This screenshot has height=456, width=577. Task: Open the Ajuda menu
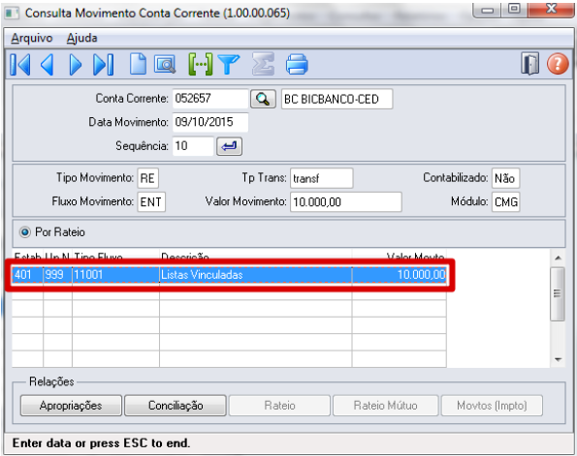81,38
